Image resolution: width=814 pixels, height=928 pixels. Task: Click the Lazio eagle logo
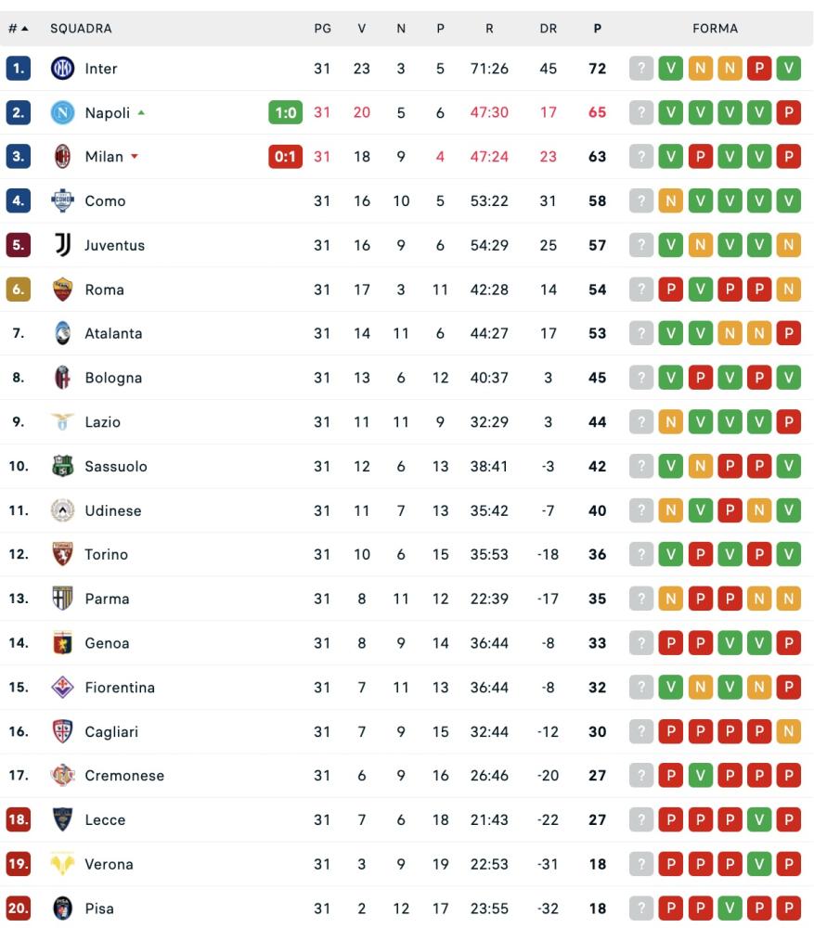pyautogui.click(x=62, y=422)
